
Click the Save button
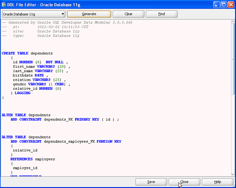[x=151, y=182]
